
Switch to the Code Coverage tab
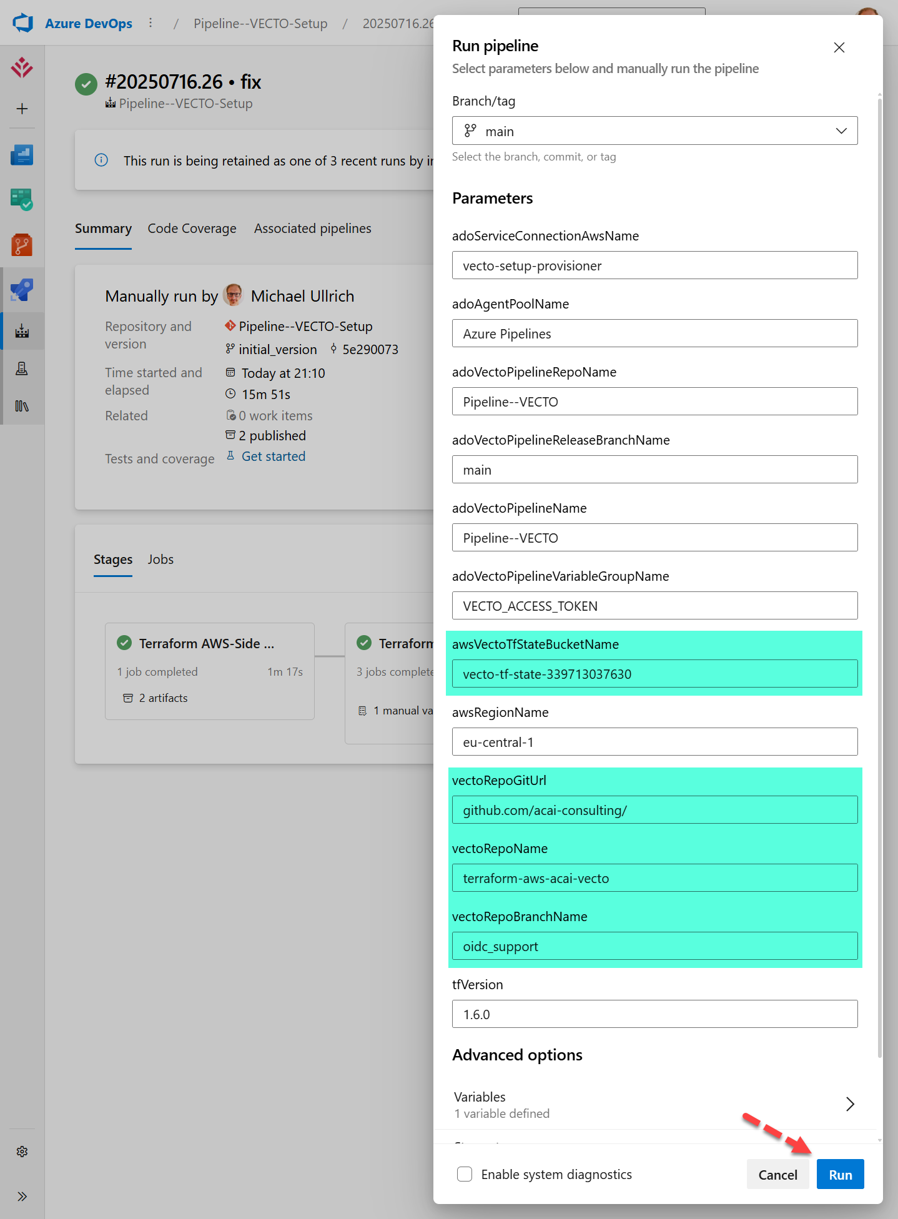(x=192, y=229)
